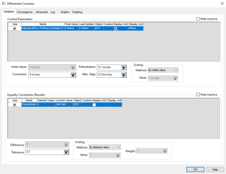Click the unit icon in Max. Step field

[x=123, y=74]
